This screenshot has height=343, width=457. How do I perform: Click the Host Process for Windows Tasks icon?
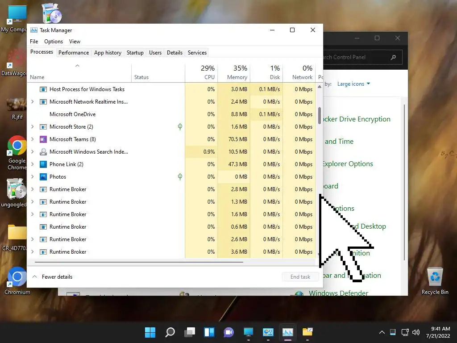pos(43,89)
